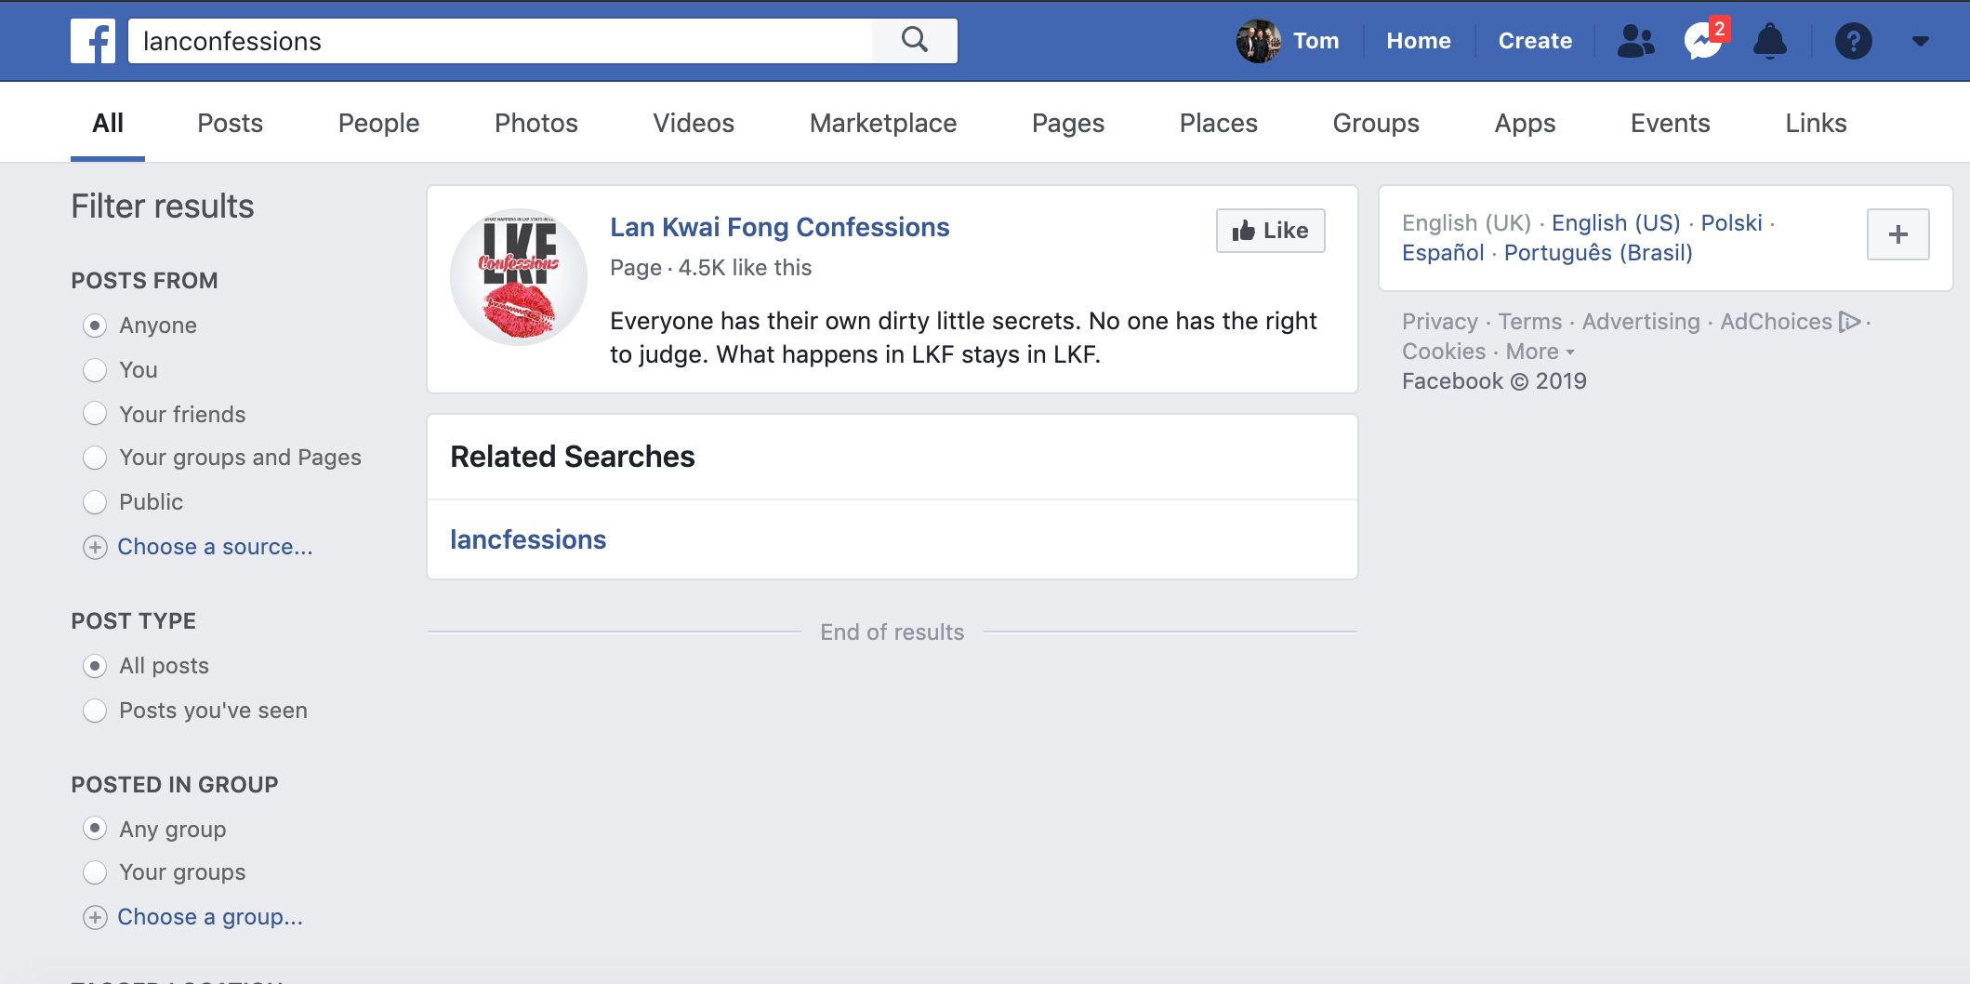Image resolution: width=1970 pixels, height=984 pixels.
Task: Expand the account dropdown arrow
Action: click(x=1921, y=41)
